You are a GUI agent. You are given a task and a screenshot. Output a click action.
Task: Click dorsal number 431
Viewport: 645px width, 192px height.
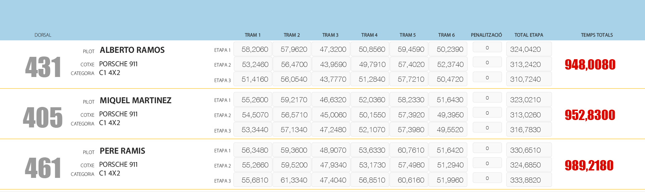(43, 67)
